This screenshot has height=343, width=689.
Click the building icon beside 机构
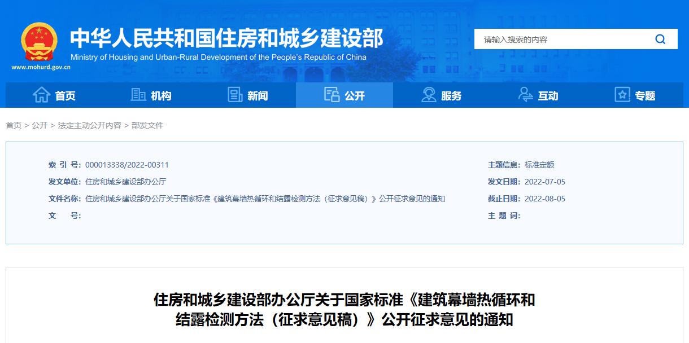138,95
